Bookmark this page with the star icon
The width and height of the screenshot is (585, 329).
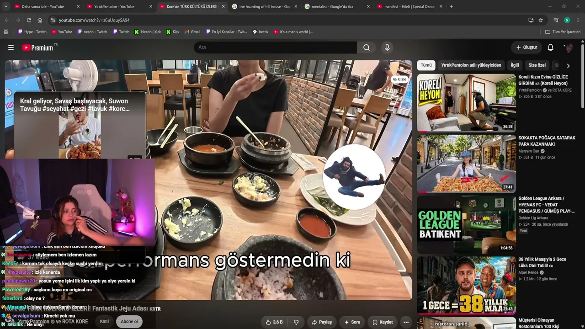(541, 20)
